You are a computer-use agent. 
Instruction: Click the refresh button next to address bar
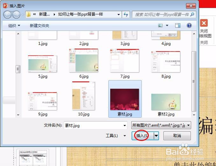pos(126,14)
